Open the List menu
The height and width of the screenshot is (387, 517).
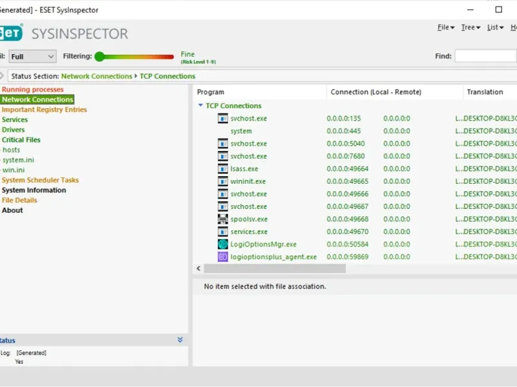[x=495, y=28]
